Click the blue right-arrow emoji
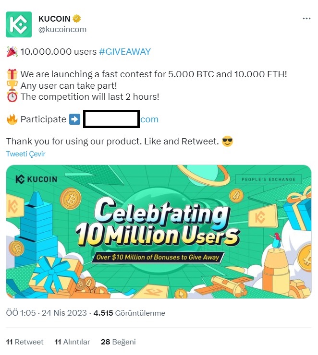 74,119
